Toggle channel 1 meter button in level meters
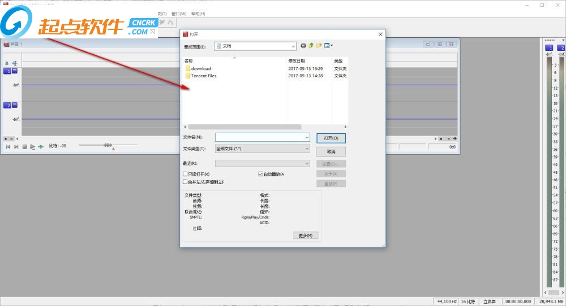566x306 pixels. (549, 48)
